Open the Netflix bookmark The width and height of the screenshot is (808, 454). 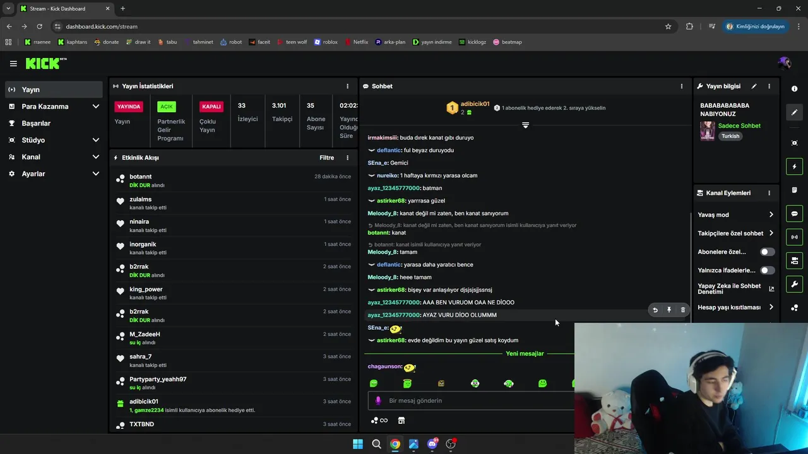pos(357,42)
